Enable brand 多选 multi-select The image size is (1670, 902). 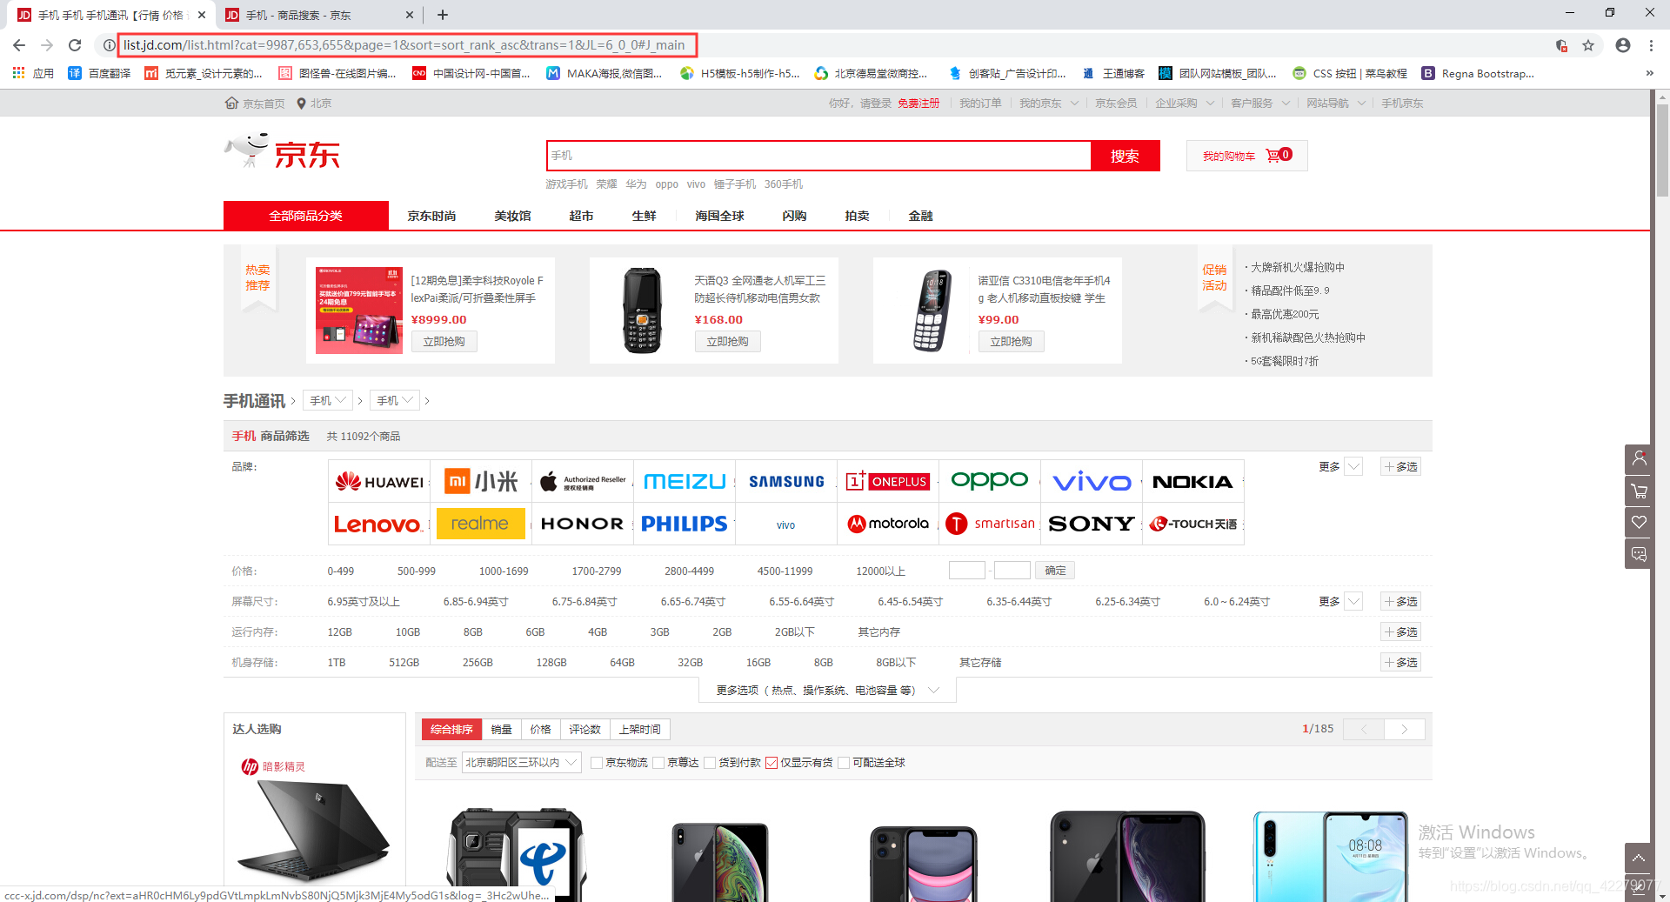coord(1401,467)
